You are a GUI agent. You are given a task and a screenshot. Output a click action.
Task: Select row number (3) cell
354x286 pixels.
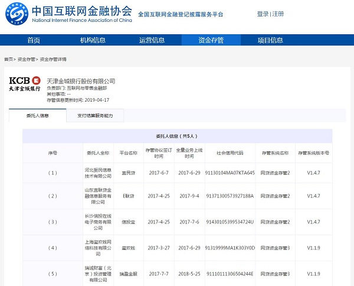pos(53,222)
